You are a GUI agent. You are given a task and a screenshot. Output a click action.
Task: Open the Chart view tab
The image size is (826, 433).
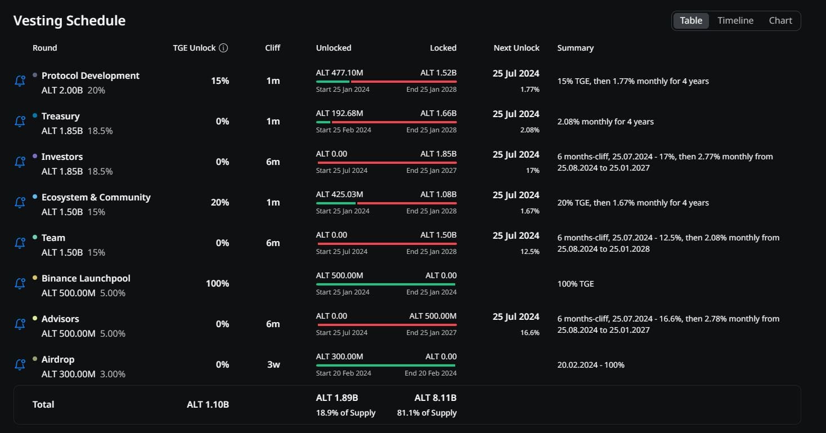tap(780, 20)
